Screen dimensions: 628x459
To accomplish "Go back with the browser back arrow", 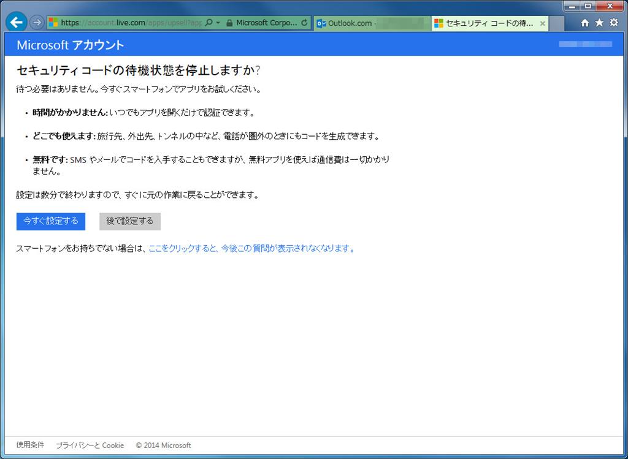I will click(x=17, y=23).
